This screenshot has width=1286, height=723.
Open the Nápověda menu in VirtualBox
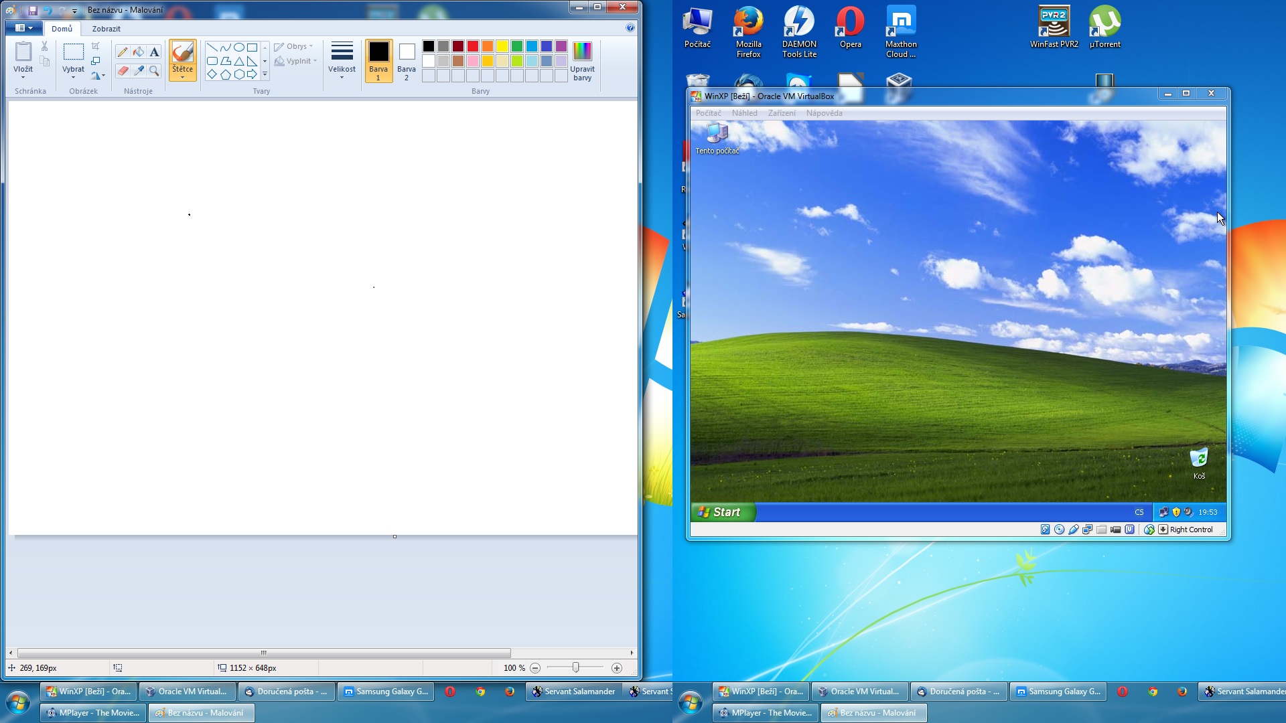pos(824,113)
